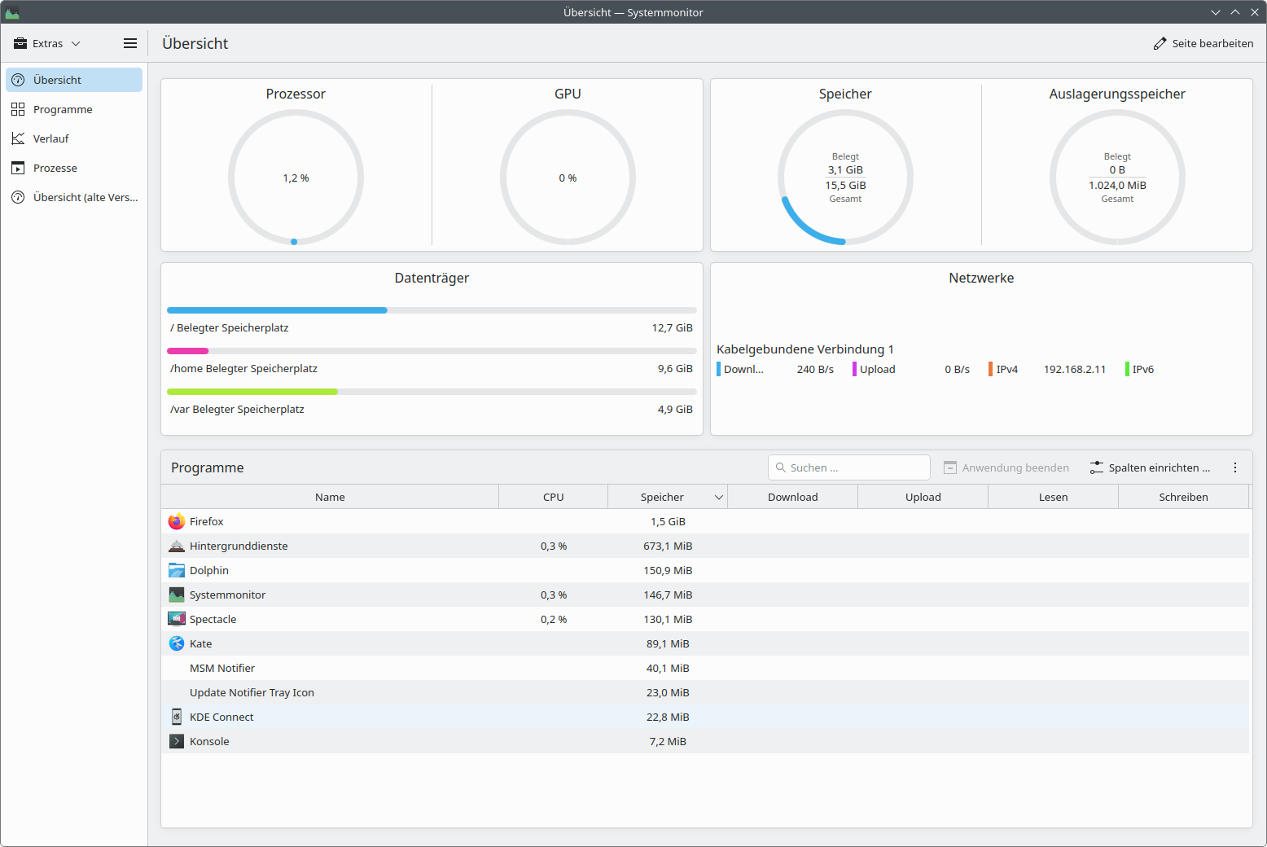Sort by Download column header
Image resolution: width=1267 pixels, height=847 pixels.
pyautogui.click(x=792, y=497)
